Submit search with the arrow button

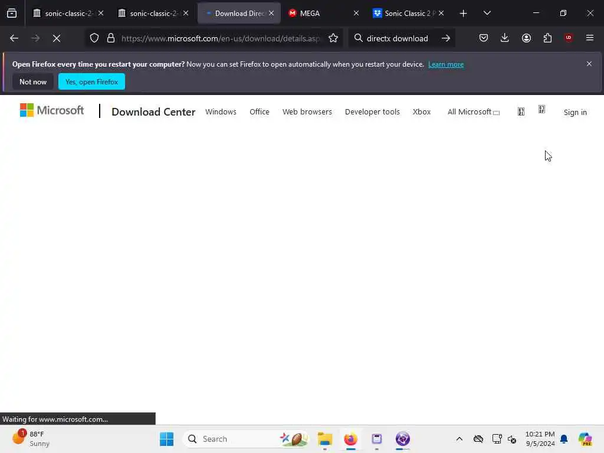click(446, 38)
